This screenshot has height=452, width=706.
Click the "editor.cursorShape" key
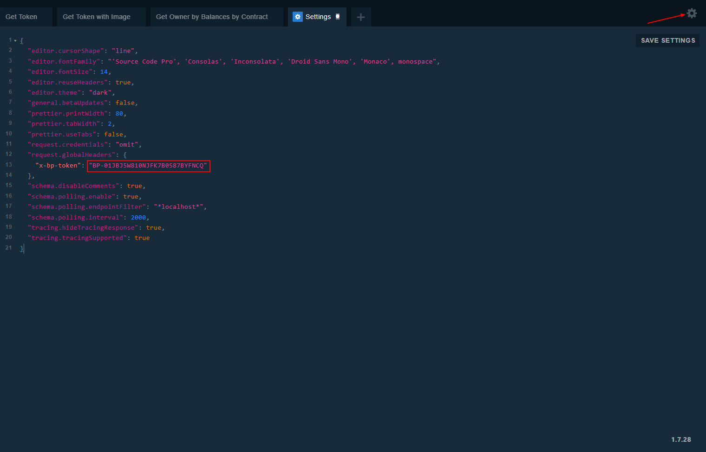point(66,51)
